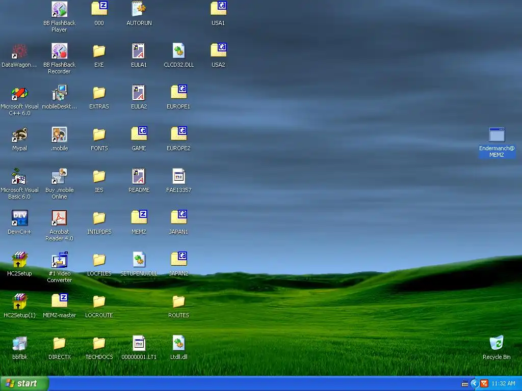522x391 pixels.
Task: Select the USA2 cabinet folder
Action: click(218, 51)
